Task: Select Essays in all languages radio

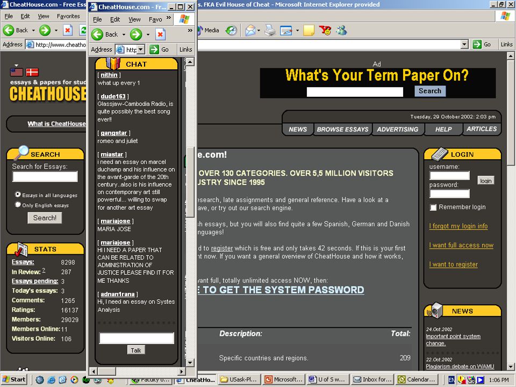Action: click(18, 195)
